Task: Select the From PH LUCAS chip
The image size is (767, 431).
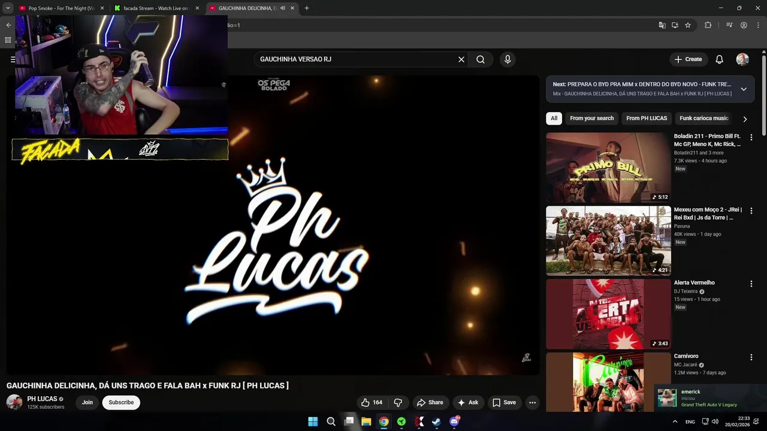Action: [647, 119]
